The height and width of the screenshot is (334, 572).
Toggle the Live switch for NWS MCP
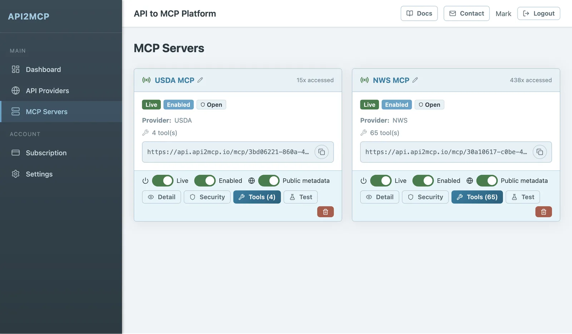(381, 181)
